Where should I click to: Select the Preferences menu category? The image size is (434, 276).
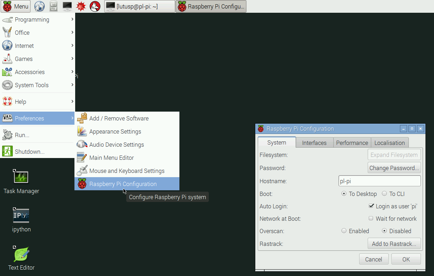[x=38, y=118]
